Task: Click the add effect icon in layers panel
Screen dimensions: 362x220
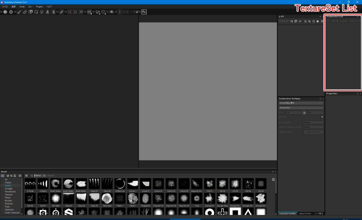Action: pyautogui.click(x=292, y=21)
